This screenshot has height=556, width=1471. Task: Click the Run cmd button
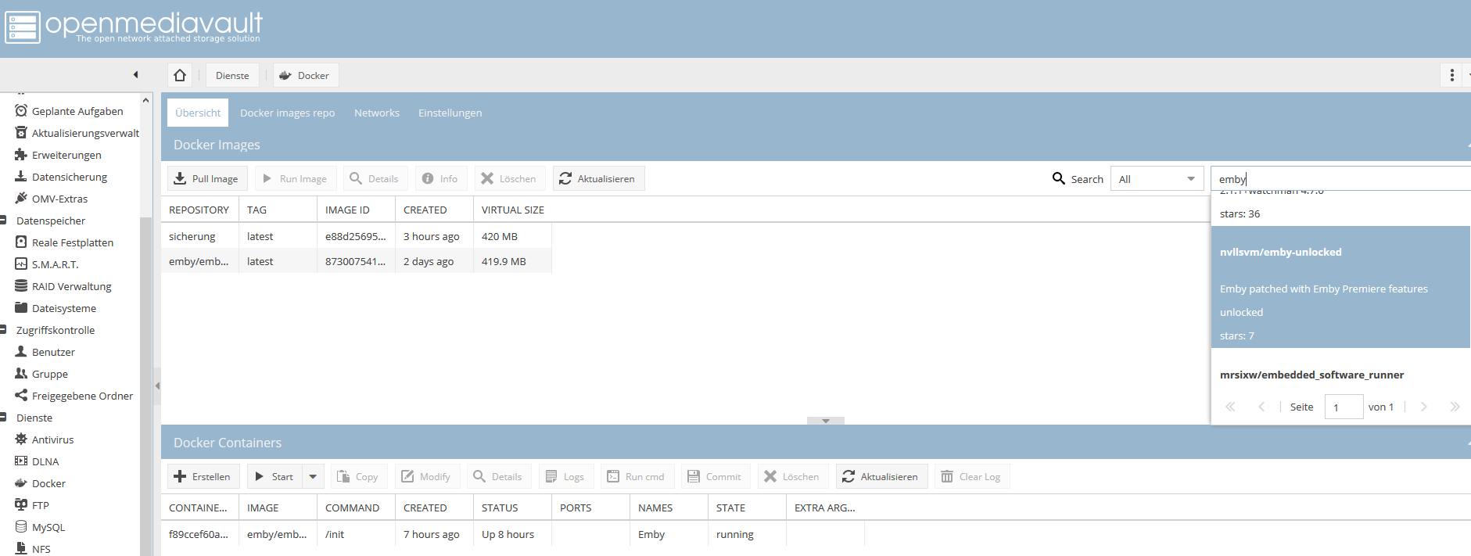[x=637, y=476]
